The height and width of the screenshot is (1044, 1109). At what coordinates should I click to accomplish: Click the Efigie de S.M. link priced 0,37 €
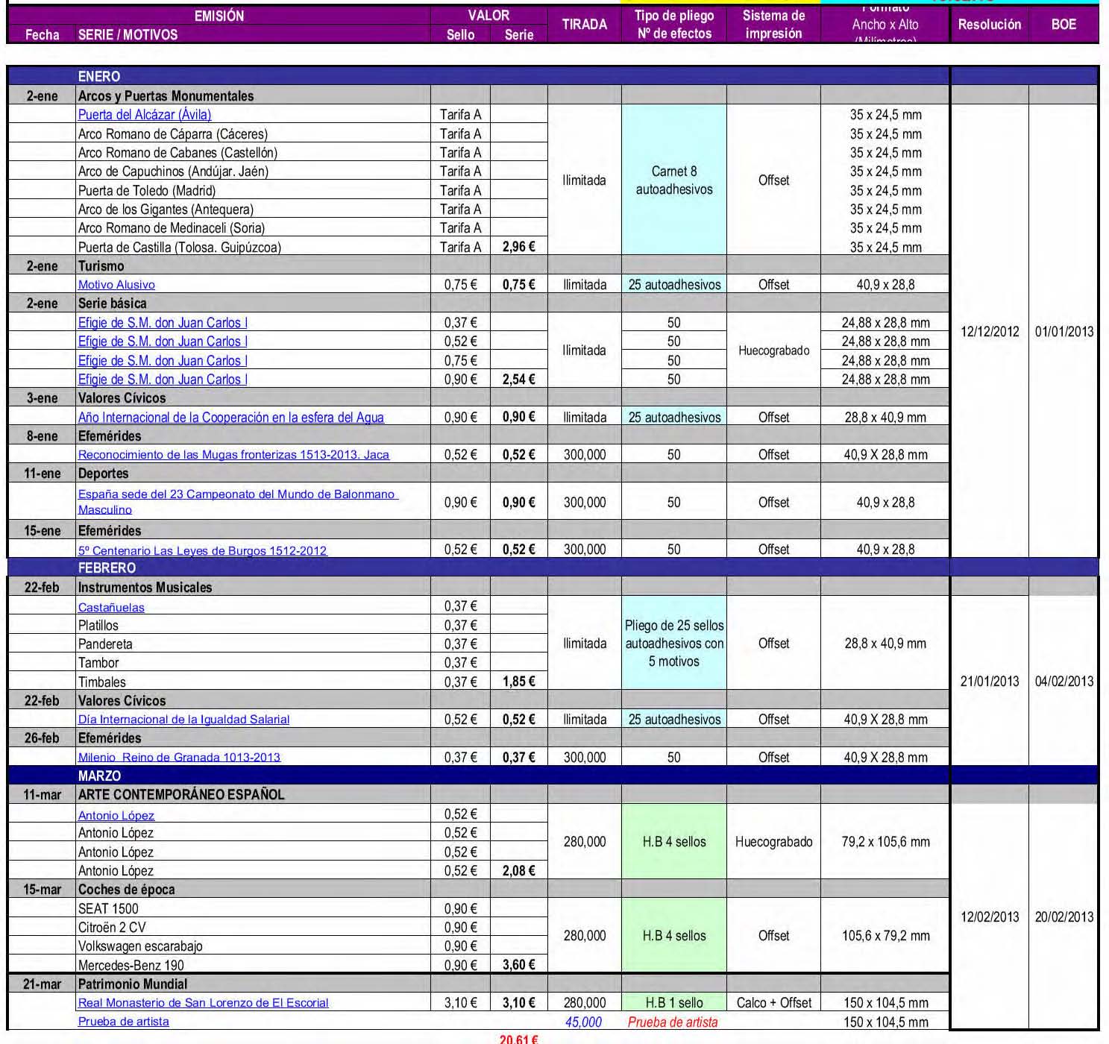pyautogui.click(x=163, y=323)
